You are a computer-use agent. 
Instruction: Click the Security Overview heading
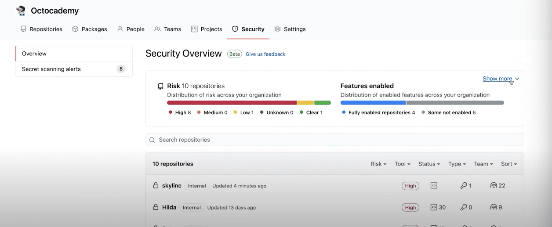click(184, 54)
